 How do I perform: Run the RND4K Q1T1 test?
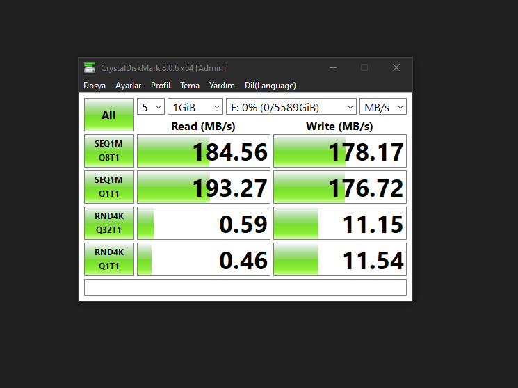(109, 259)
